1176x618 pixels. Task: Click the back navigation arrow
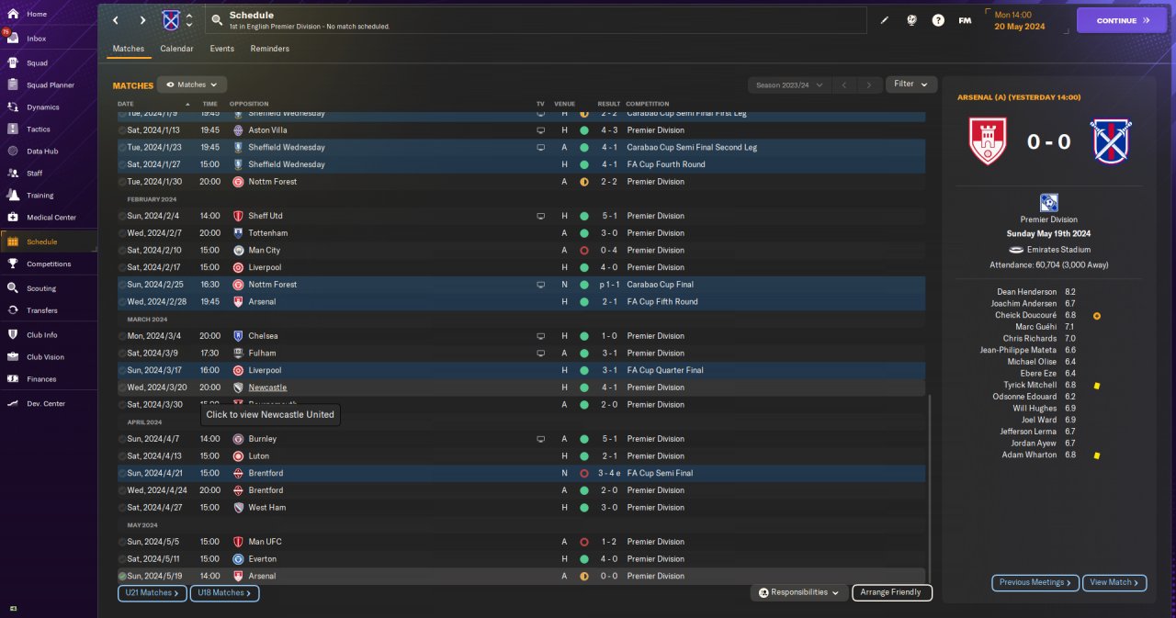pos(115,20)
